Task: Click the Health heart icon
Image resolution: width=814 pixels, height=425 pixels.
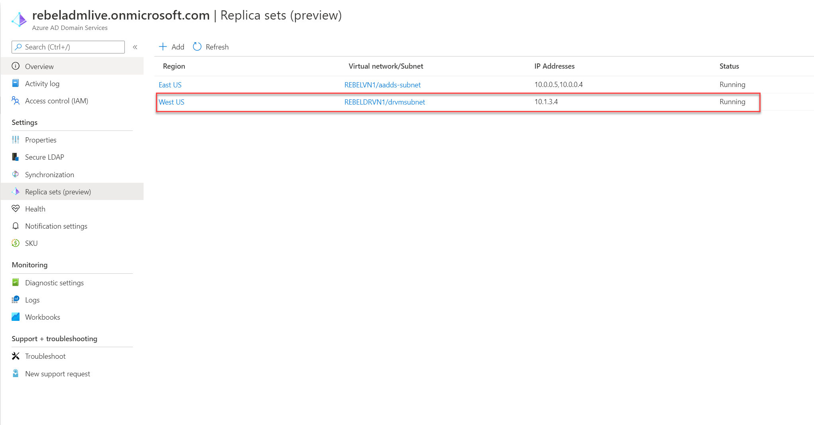Action: [16, 209]
